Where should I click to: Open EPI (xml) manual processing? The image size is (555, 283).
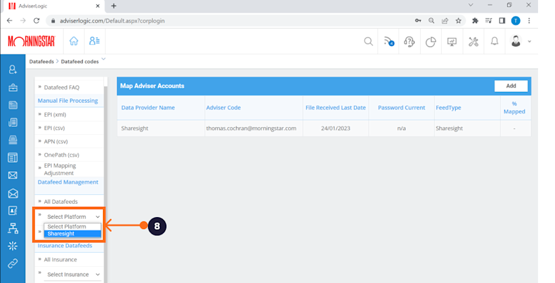(x=55, y=115)
